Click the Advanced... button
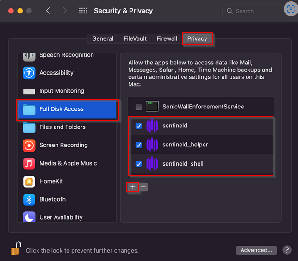Viewport: 298px width, 261px height. pos(256,250)
